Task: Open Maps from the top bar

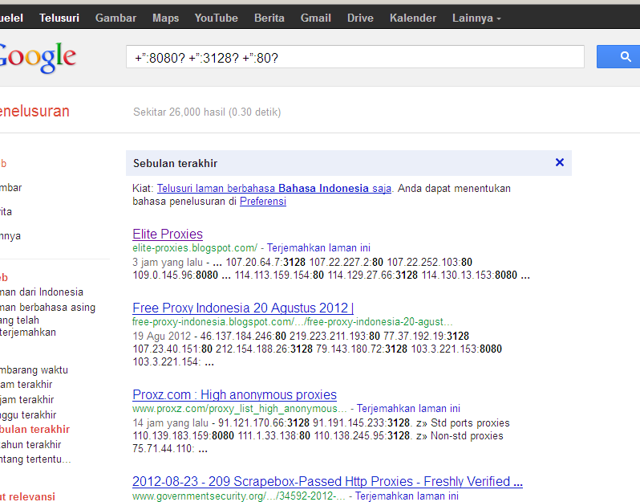Action: pos(165,18)
